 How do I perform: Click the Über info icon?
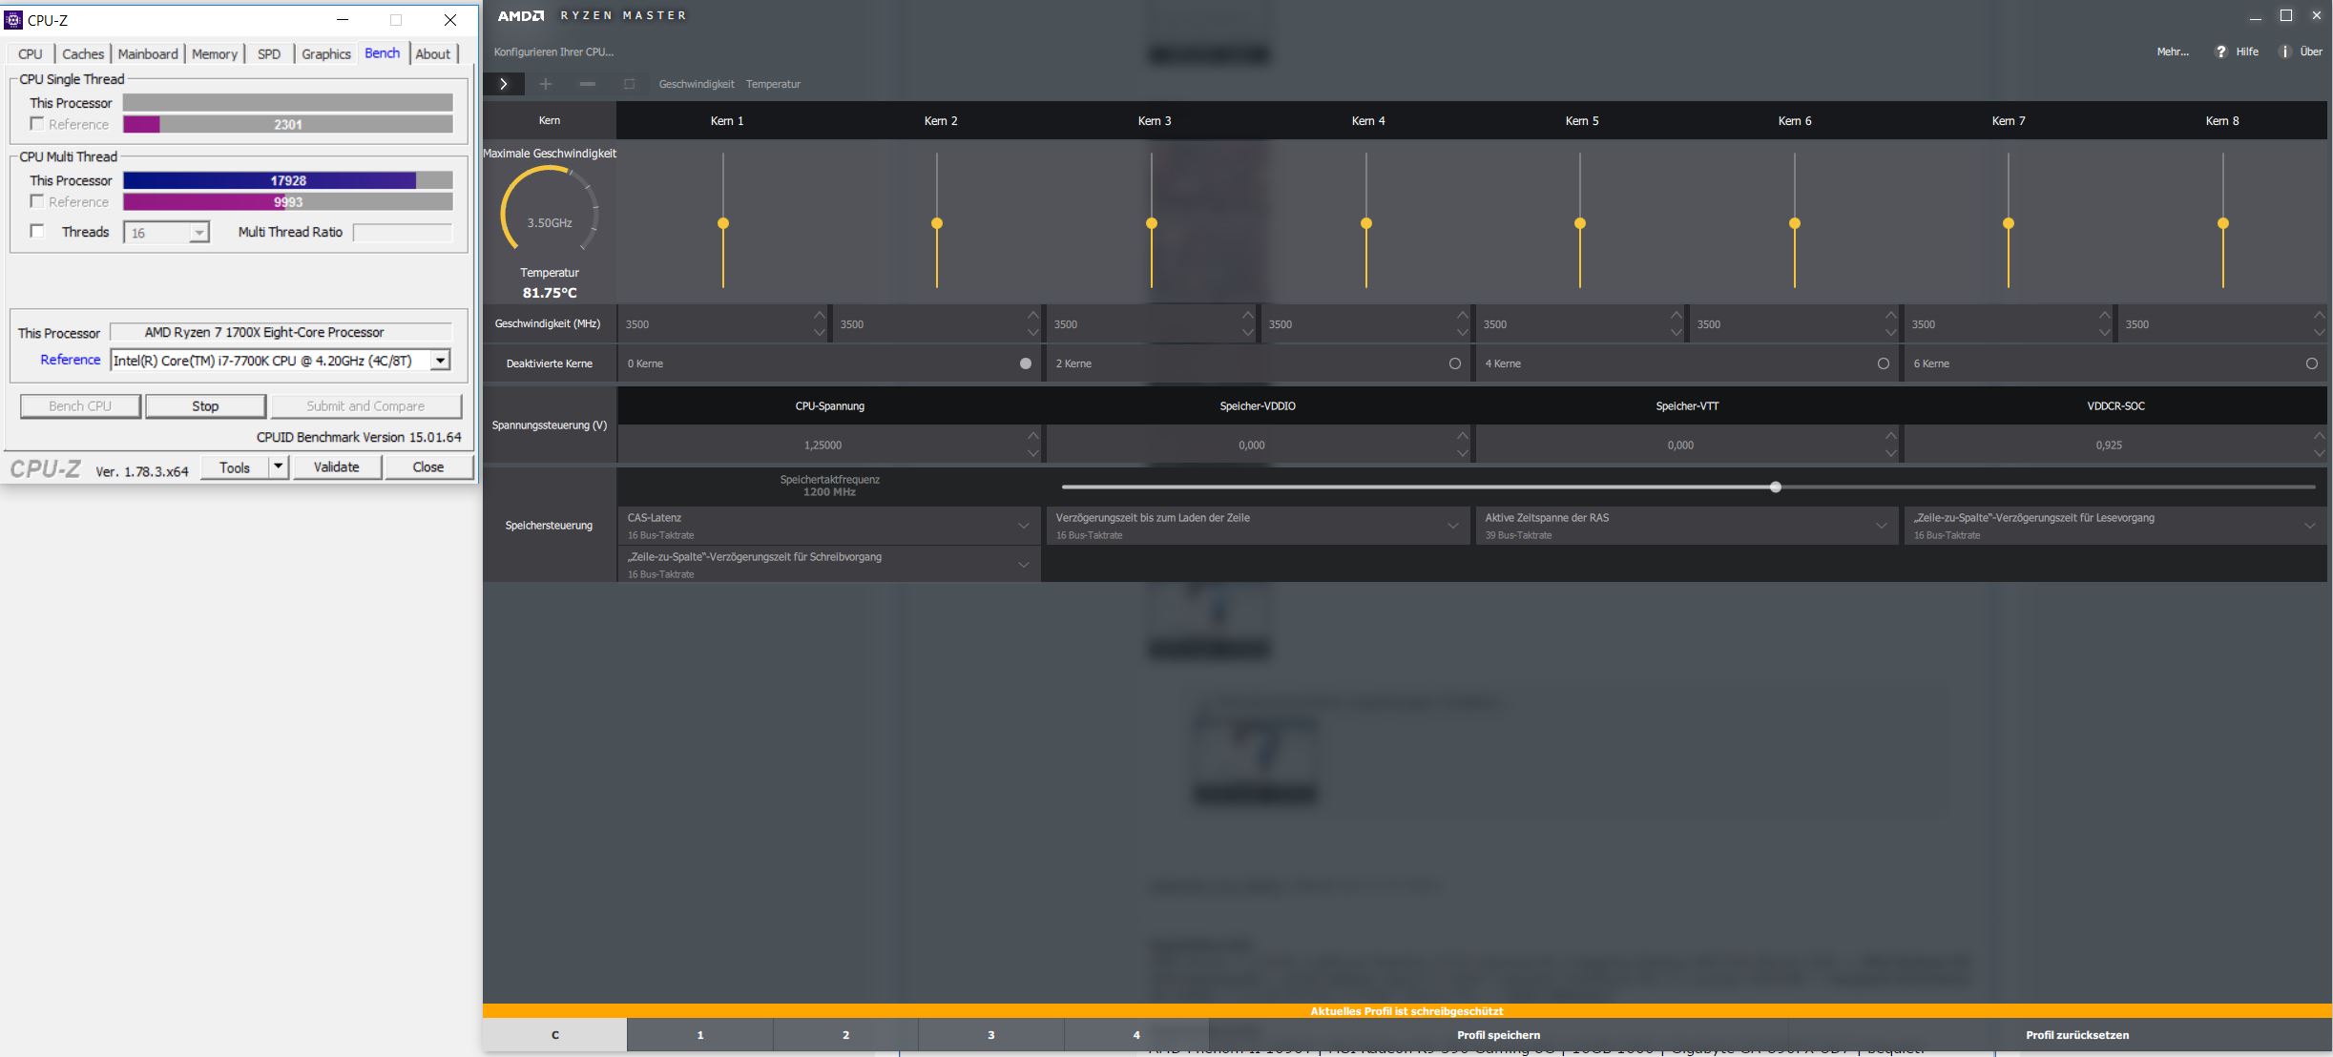coord(2284,52)
